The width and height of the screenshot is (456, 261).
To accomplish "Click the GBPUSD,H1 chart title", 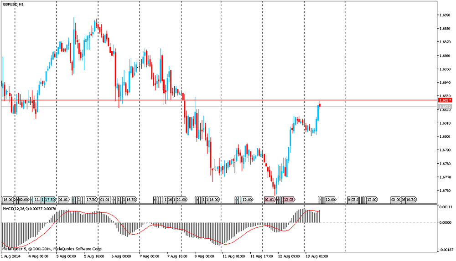I will point(13,4).
